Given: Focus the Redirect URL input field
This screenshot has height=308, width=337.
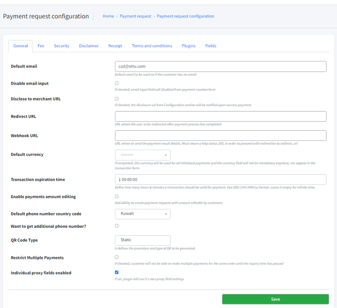Looking at the screenshot, I should tap(220, 116).
